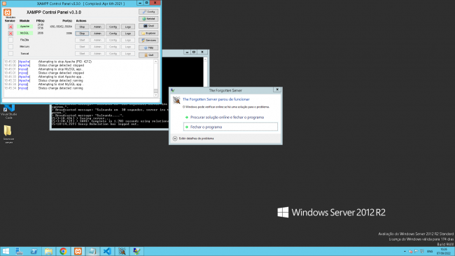Open Visual Studio Code desktop shortcut
Screen dimensions: 455x256
coord(8,112)
